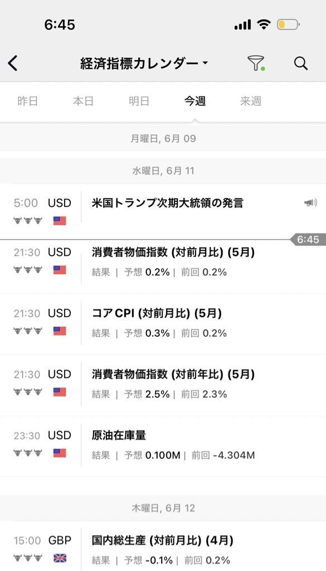Tap the 6:45 current time marker
This screenshot has height=571, width=326.
pos(308,239)
